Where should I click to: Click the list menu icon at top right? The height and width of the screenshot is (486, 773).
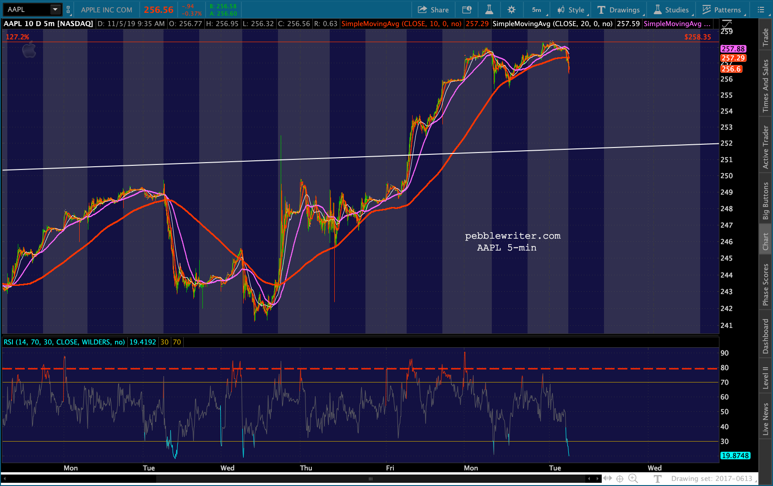(x=761, y=10)
